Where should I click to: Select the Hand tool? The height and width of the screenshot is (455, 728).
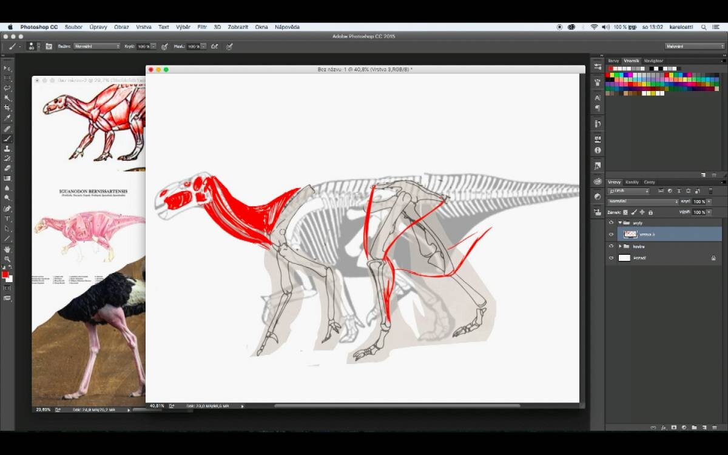[x=7, y=249]
